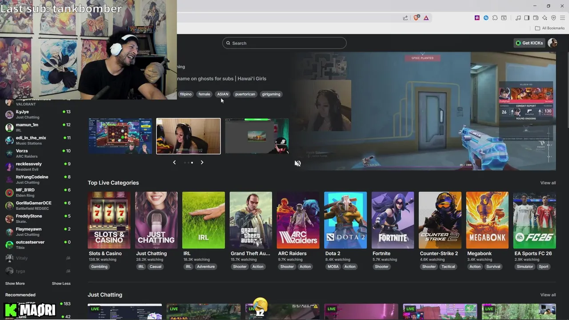Open the EA Sports FC 26 card
Screen dimensions: 569x320
534,220
